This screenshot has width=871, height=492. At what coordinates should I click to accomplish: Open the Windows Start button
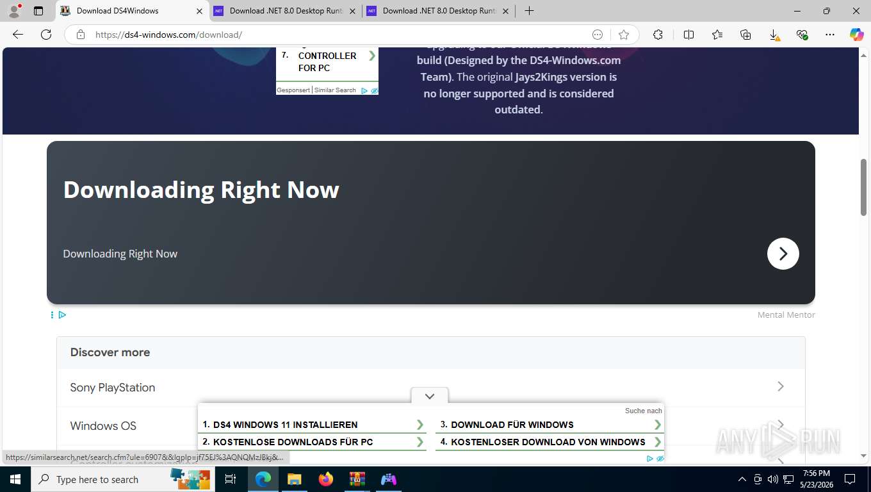[15, 479]
